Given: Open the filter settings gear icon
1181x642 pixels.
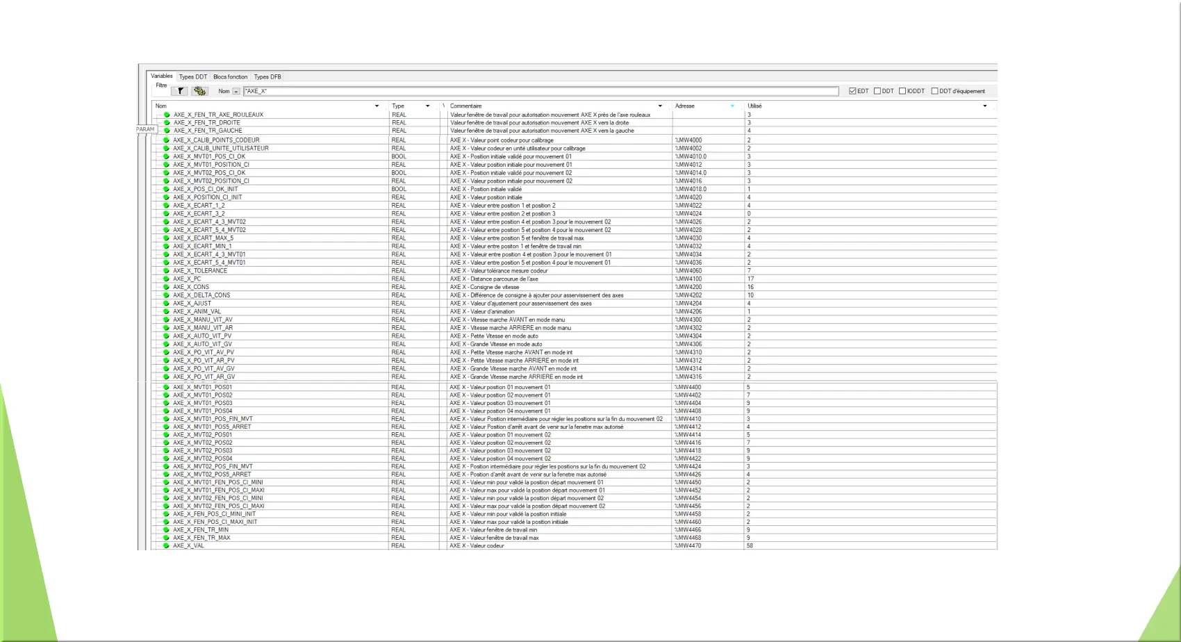Looking at the screenshot, I should click(x=200, y=91).
